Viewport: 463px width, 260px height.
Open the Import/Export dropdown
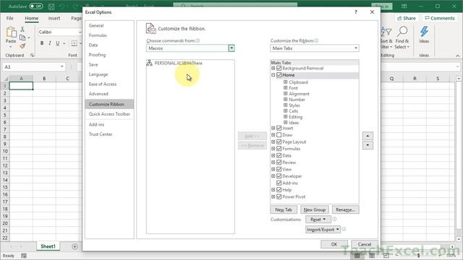[x=323, y=230]
